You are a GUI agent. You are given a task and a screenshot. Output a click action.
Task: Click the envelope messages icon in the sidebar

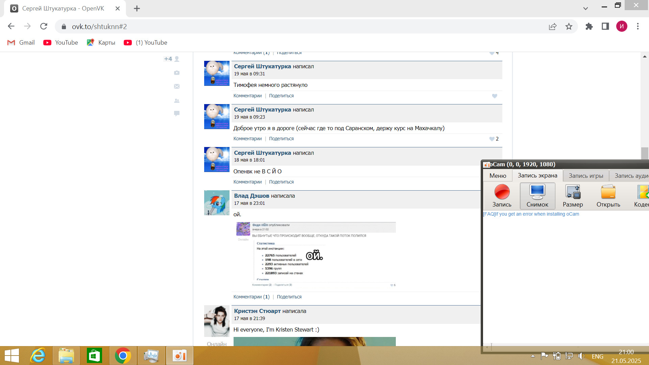click(177, 87)
